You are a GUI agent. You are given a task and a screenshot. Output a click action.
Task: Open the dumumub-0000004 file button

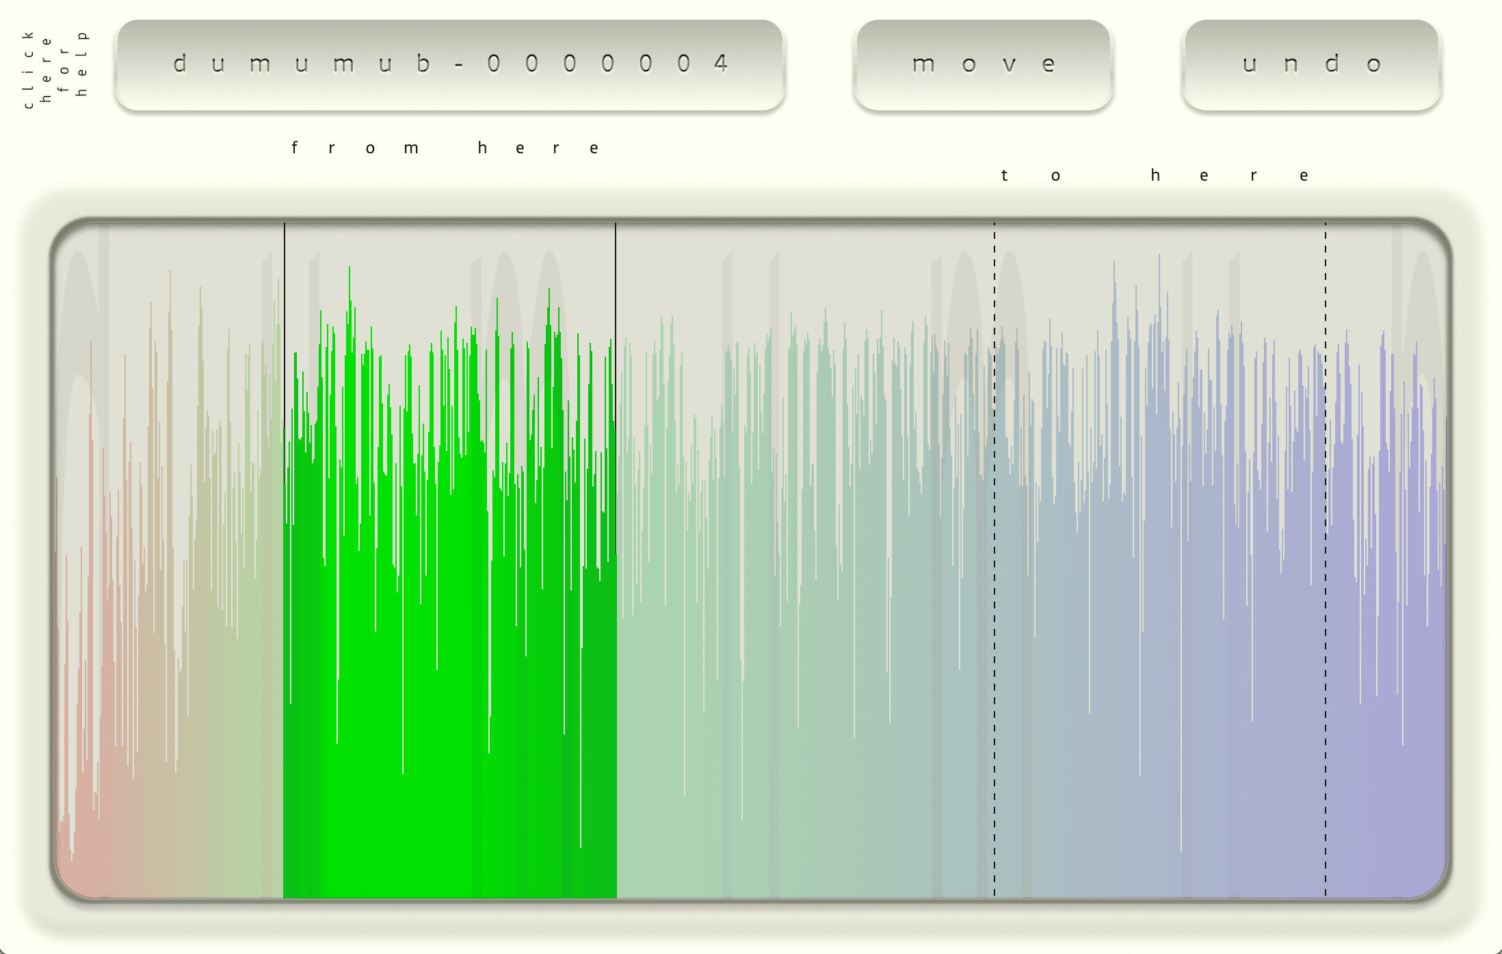450,65
